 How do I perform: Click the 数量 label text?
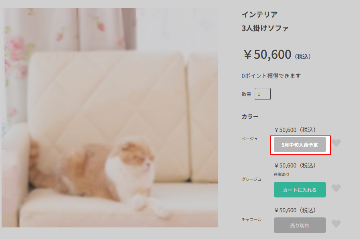click(x=246, y=94)
